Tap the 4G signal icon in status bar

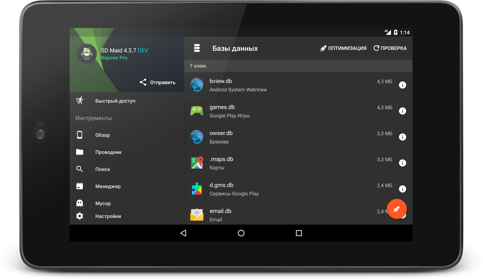click(x=388, y=32)
